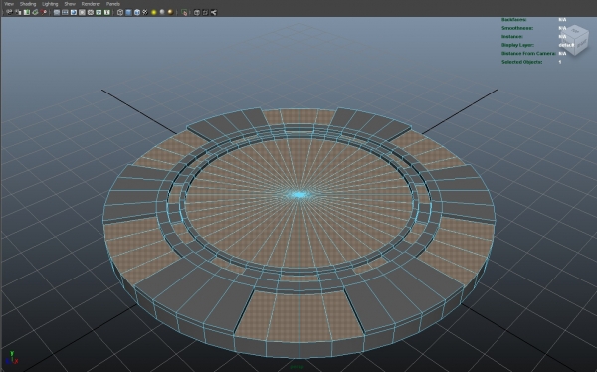Screen dimensions: 597x372
Task: Toggle Wireframe on Shaded icon
Action: click(137, 12)
